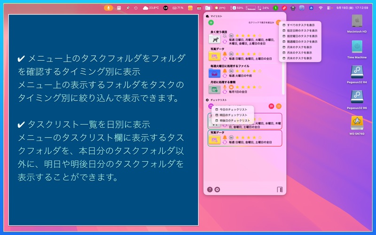The height and width of the screenshot is (235, 376).
Task: Click the date and time 9月19日(金) 17:12:59
Action: [x=352, y=8]
